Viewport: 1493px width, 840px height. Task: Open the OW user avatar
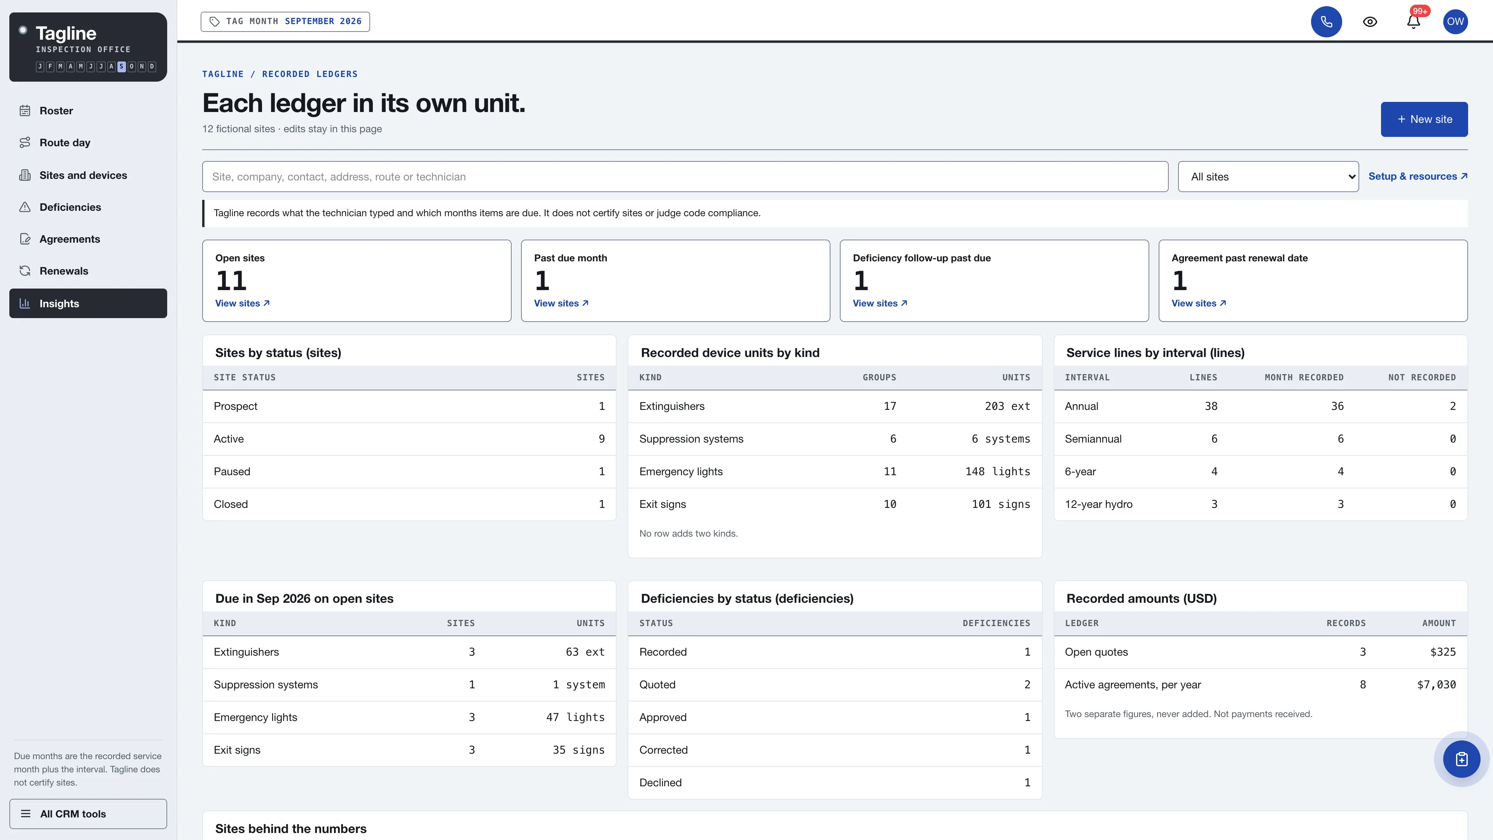point(1455,21)
